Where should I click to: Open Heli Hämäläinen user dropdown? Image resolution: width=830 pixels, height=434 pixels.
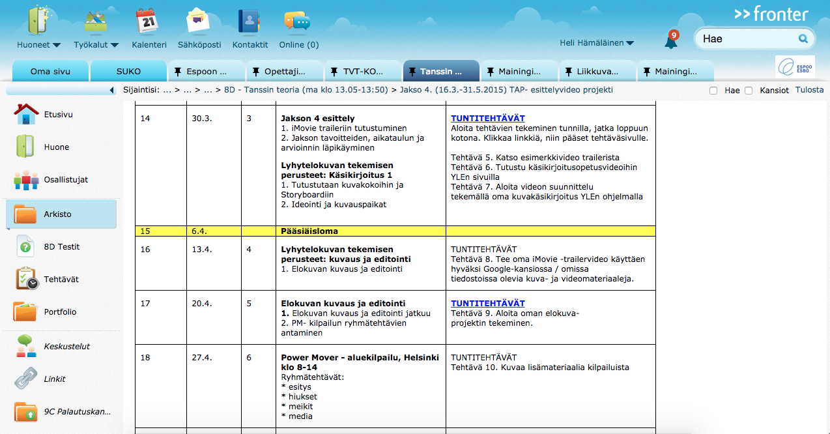596,43
